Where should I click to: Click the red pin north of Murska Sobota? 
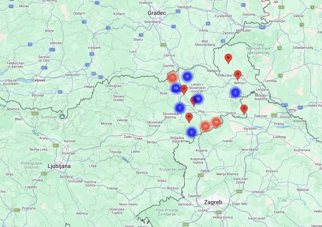(x=228, y=58)
